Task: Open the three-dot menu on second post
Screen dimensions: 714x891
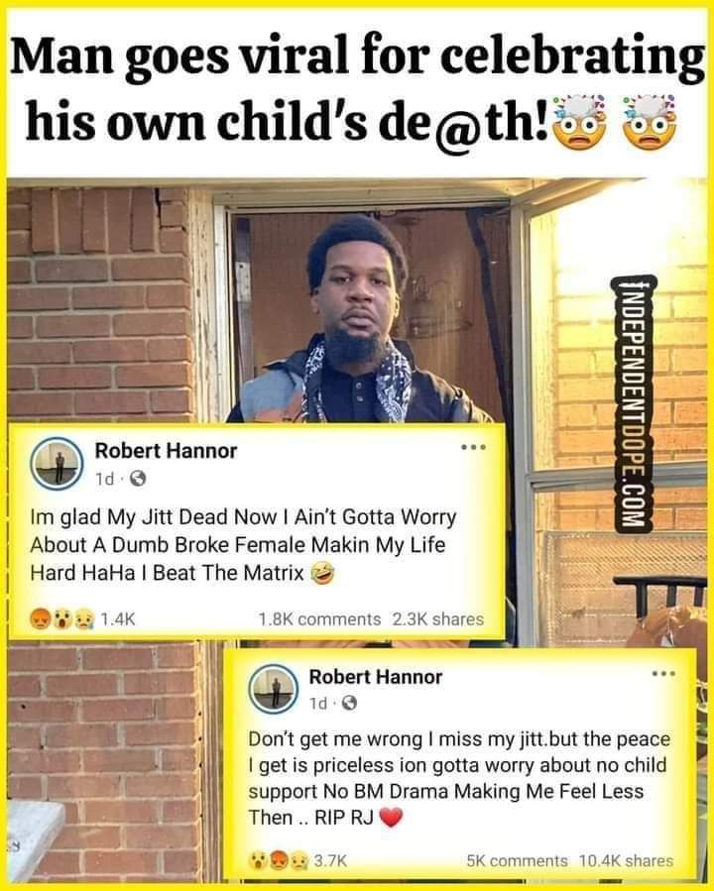Action: 664,674
